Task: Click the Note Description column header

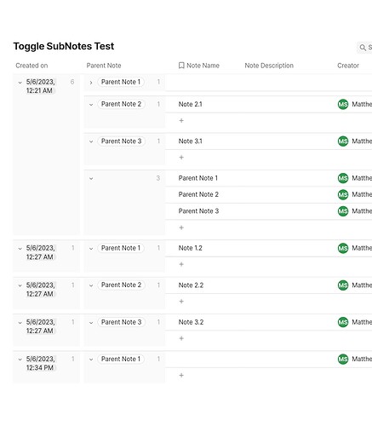Action: [269, 66]
